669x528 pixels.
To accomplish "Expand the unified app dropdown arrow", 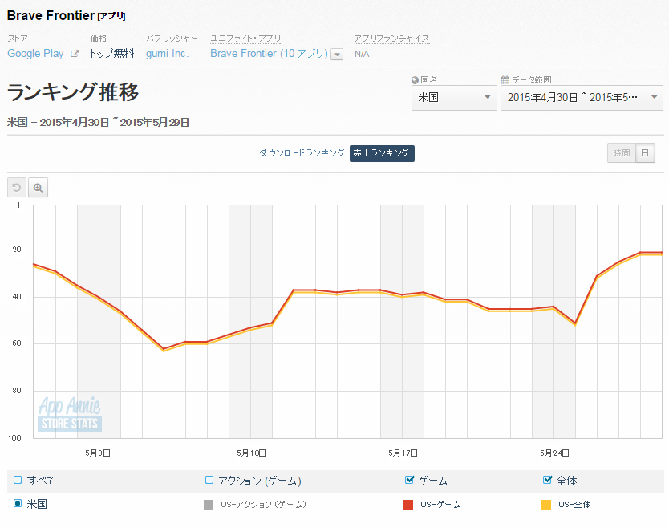I will (x=337, y=55).
